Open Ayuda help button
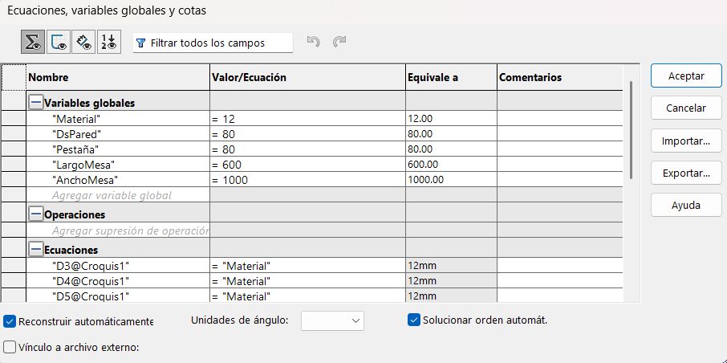 686,205
